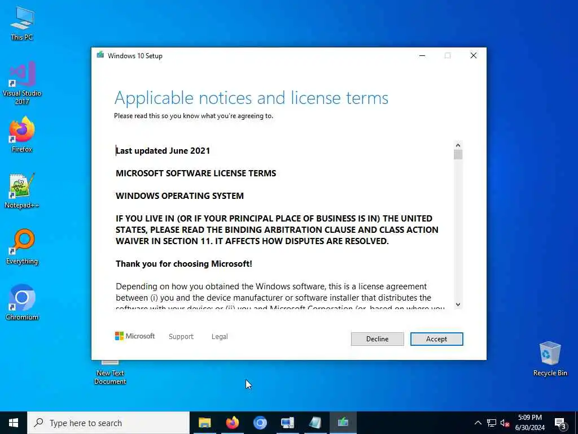Open the Support link
The height and width of the screenshot is (434, 578).
pos(181,337)
